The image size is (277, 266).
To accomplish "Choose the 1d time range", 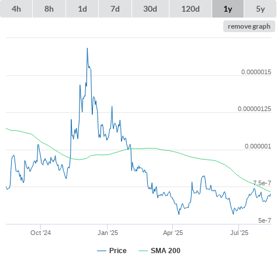I will coord(82,9).
